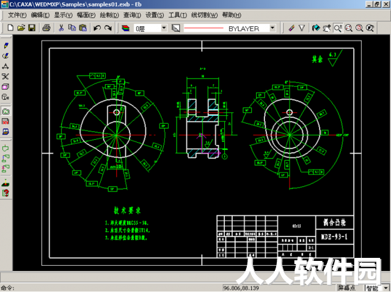Click the Copy icon
The image size is (391, 292).
pyautogui.click(x=72, y=28)
